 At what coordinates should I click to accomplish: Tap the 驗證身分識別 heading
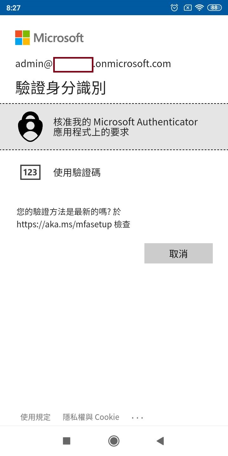pos(60,88)
